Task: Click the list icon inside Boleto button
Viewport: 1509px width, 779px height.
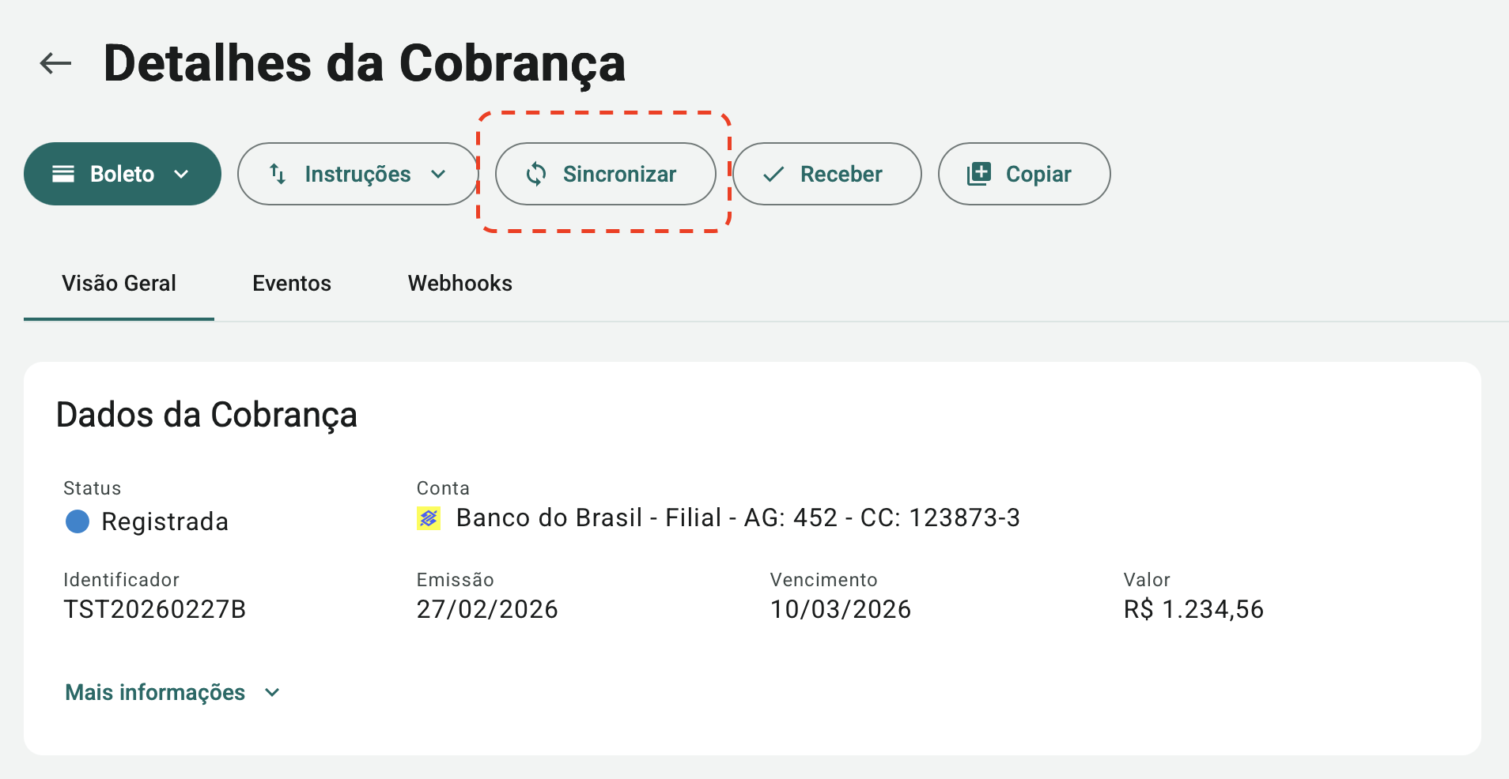Action: tap(65, 174)
